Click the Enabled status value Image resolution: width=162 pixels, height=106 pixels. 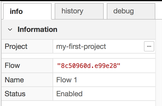[x=69, y=94]
